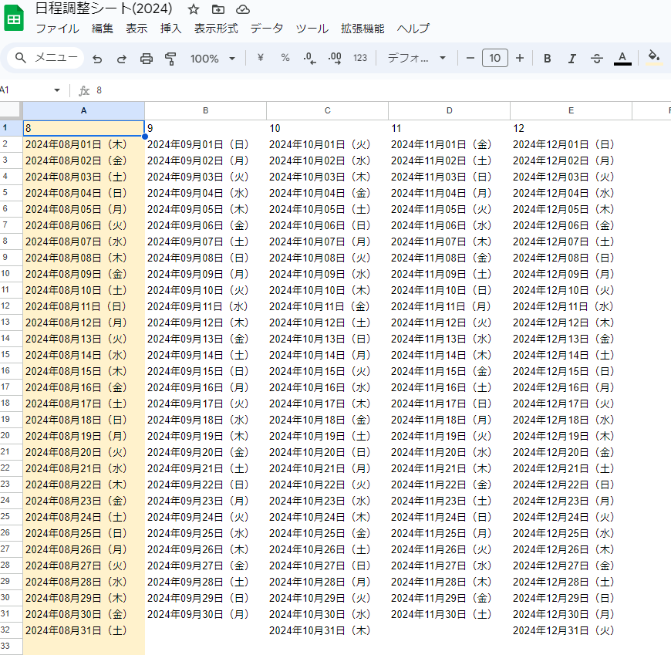Open the ファイル menu
The height and width of the screenshot is (655, 671).
pyautogui.click(x=57, y=29)
